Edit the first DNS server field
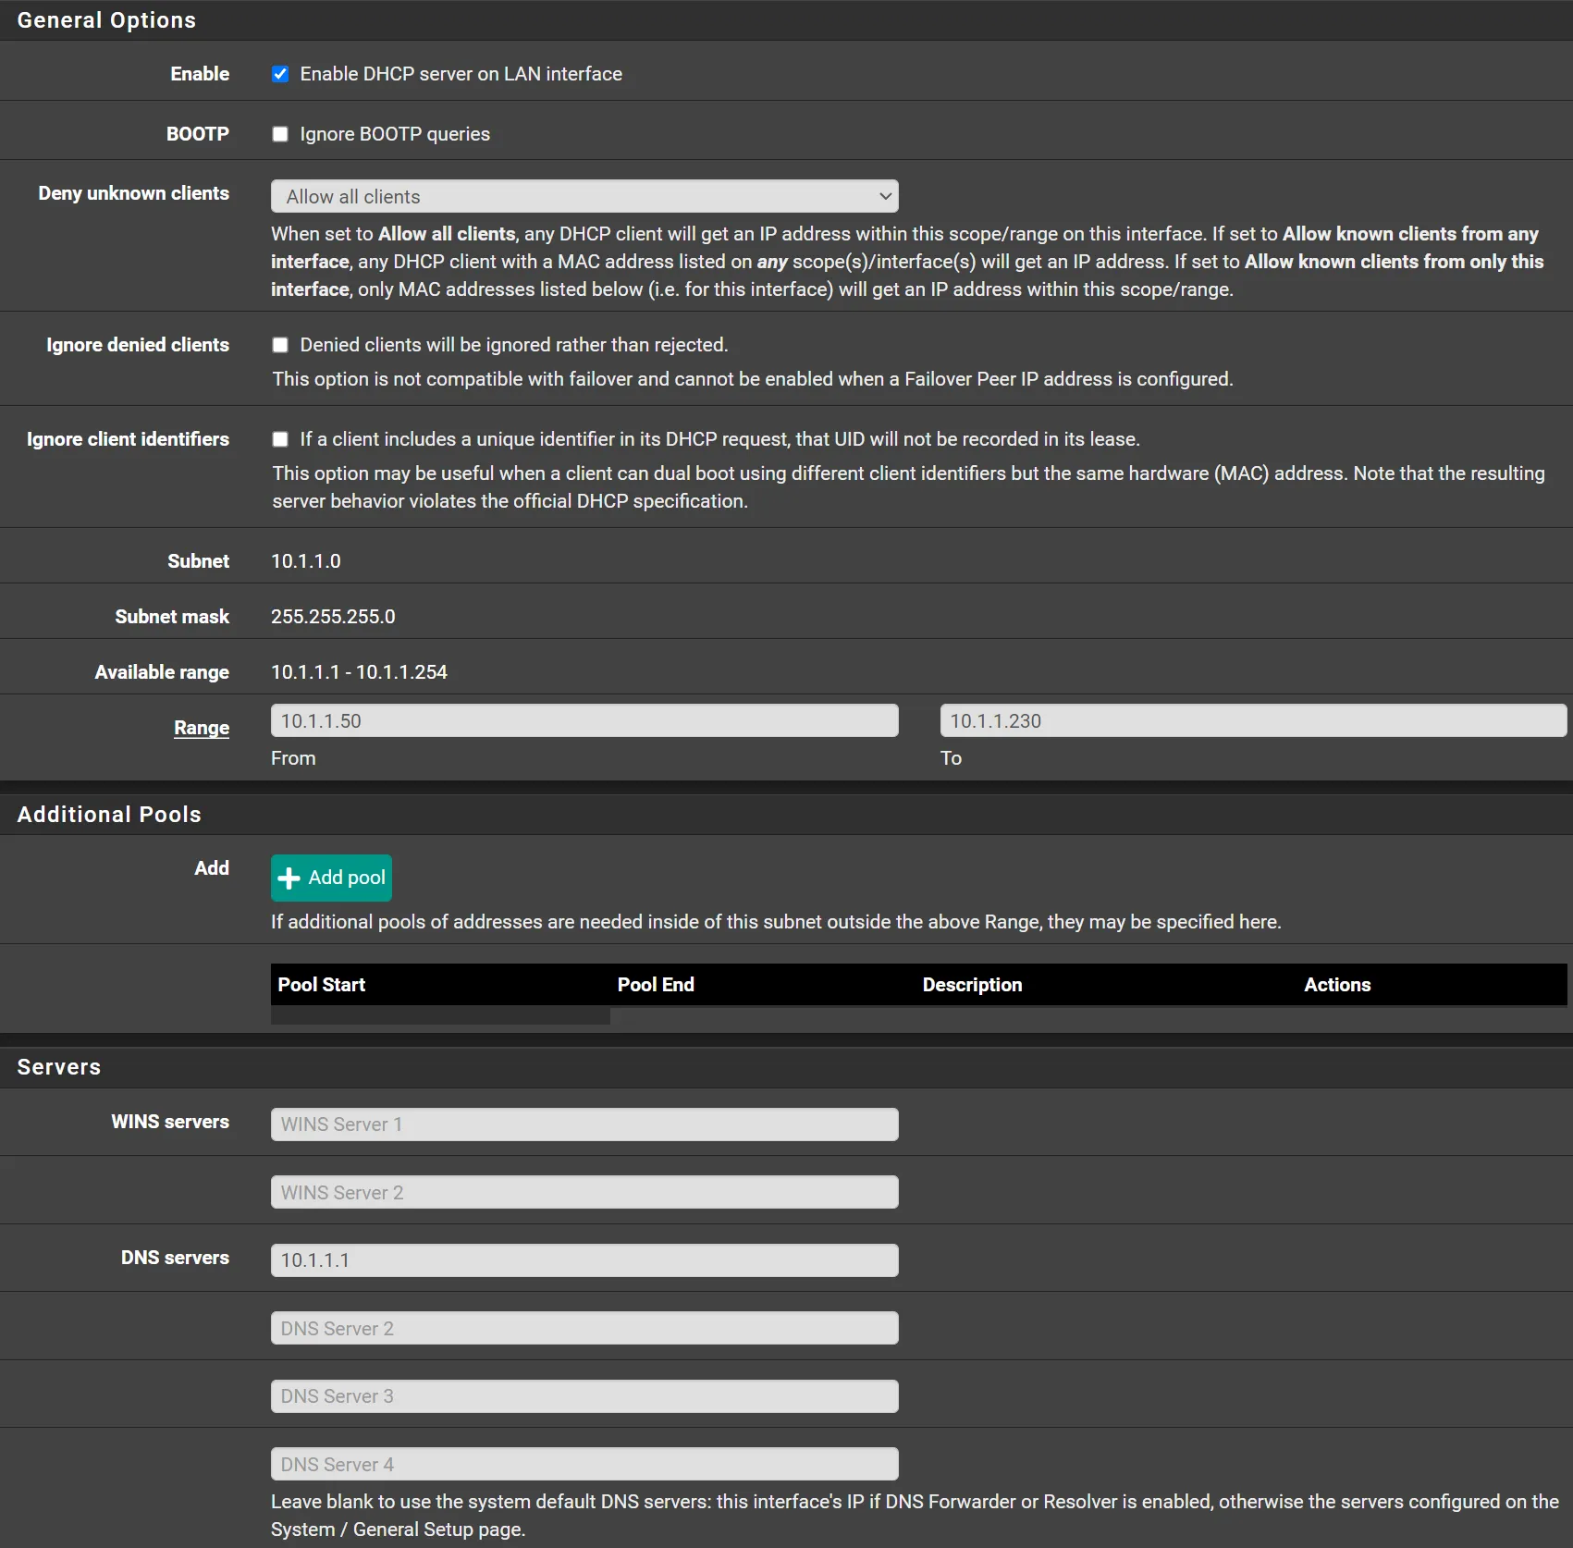Screen dimensions: 1573x1548 pos(584,1260)
